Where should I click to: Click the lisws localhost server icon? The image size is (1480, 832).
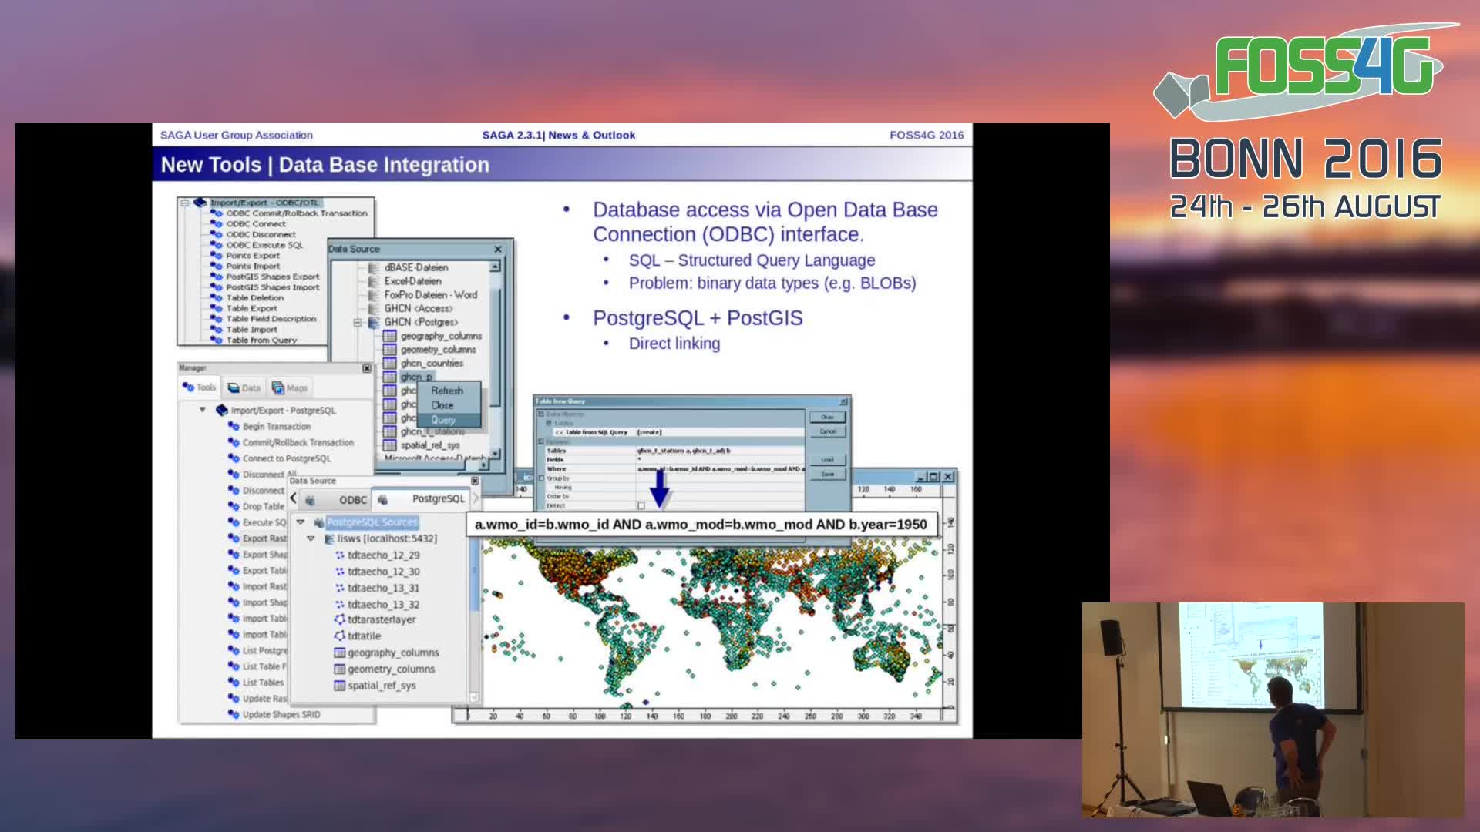click(x=330, y=538)
